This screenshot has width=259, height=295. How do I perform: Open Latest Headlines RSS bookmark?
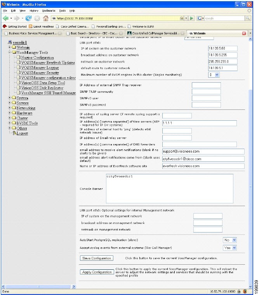click(41, 26)
